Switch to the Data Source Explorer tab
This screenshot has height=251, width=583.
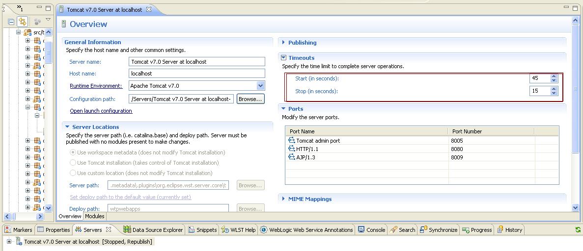(153, 230)
